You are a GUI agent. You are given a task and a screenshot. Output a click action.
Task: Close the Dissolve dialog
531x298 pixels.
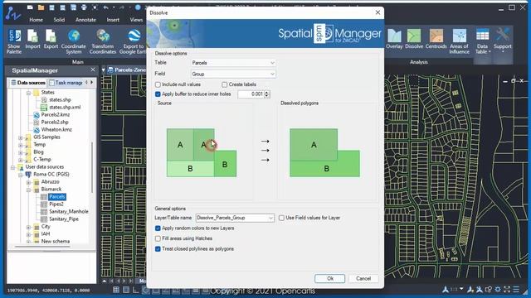pyautogui.click(x=378, y=12)
